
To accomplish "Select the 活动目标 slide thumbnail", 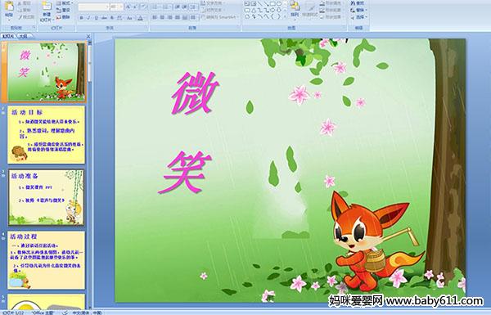I will point(46,135).
